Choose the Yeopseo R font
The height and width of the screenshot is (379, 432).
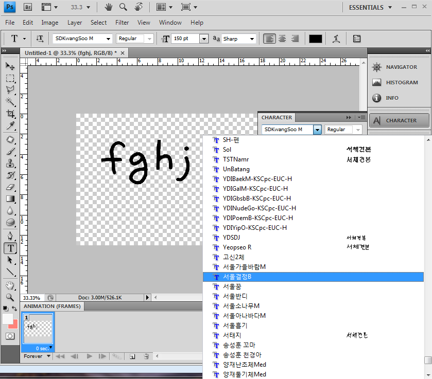pos(313,247)
